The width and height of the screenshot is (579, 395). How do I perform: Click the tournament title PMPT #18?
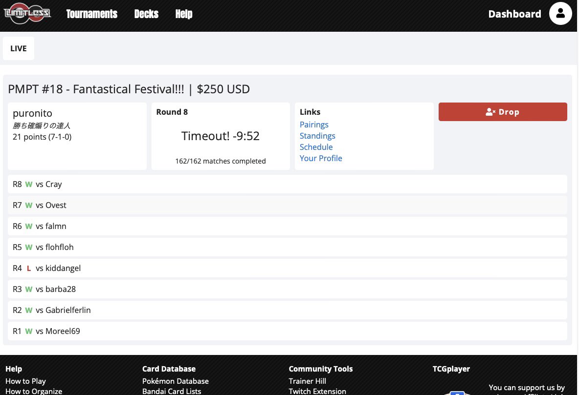click(129, 89)
